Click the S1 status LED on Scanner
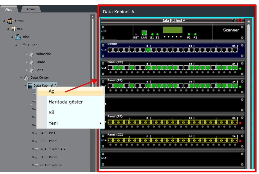Image resolution: width=259 pixels, height=174 pixels. click(152, 34)
